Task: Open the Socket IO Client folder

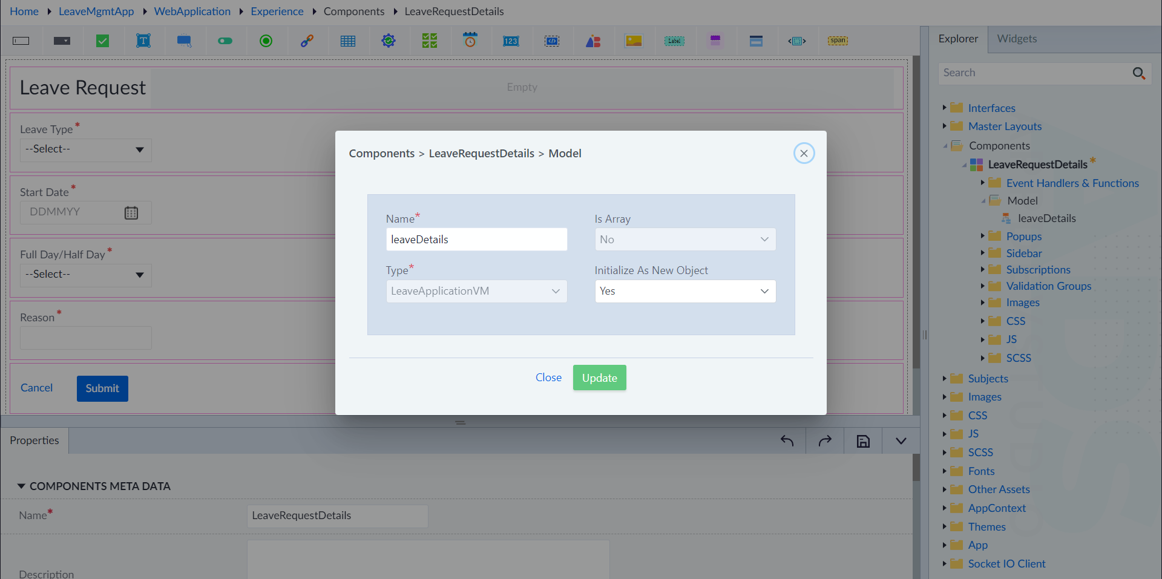Action: coord(1006,564)
